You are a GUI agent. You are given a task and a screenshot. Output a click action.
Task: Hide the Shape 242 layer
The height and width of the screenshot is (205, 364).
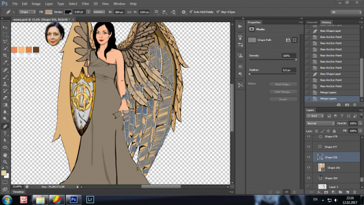click(x=308, y=168)
